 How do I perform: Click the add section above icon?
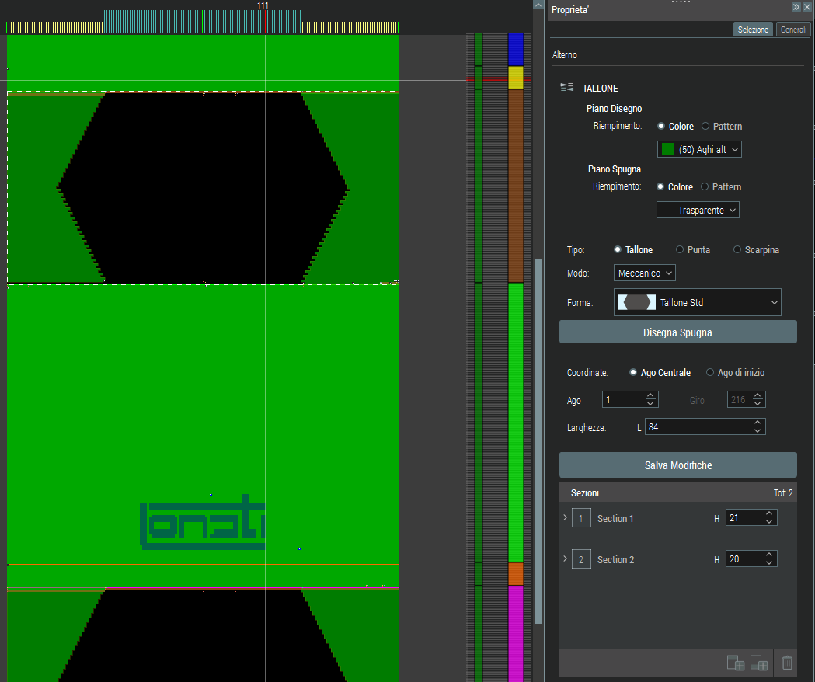(x=735, y=663)
